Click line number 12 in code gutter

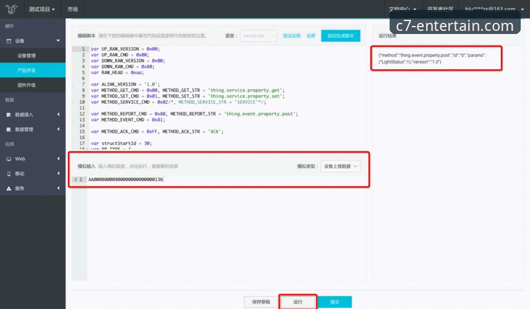82,114
